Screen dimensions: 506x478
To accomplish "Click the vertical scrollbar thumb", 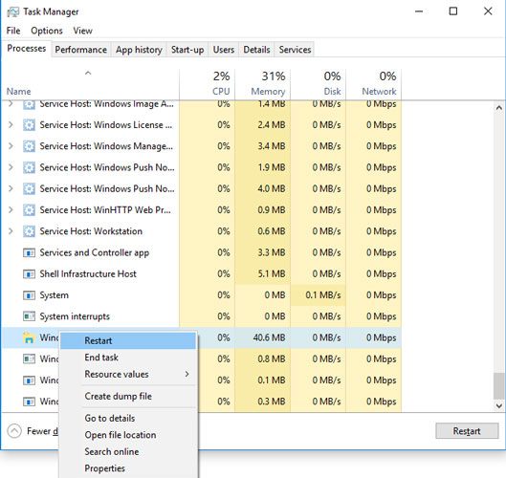I will (499, 386).
